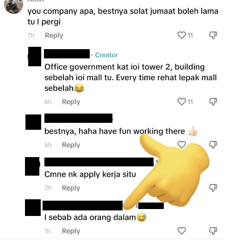Open the 'bestnya' commenter's avatar

[33, 122]
